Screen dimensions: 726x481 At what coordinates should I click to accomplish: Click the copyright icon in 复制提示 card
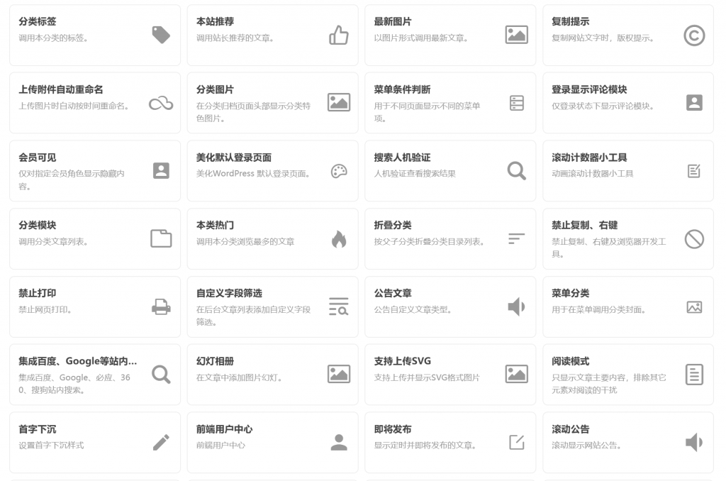pos(694,35)
